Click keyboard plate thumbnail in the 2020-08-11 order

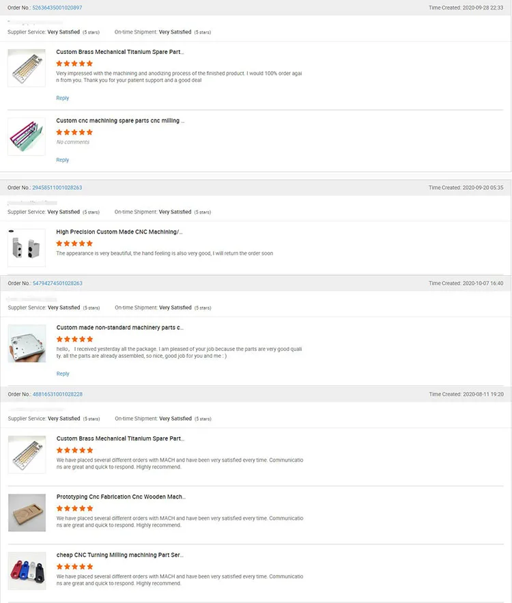coord(27,454)
